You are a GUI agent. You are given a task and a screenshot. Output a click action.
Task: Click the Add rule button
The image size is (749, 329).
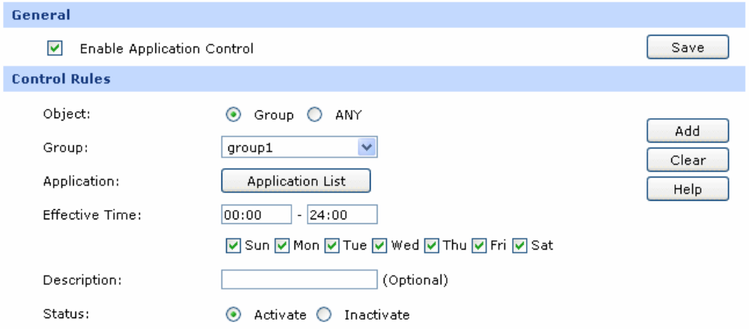[x=687, y=131]
